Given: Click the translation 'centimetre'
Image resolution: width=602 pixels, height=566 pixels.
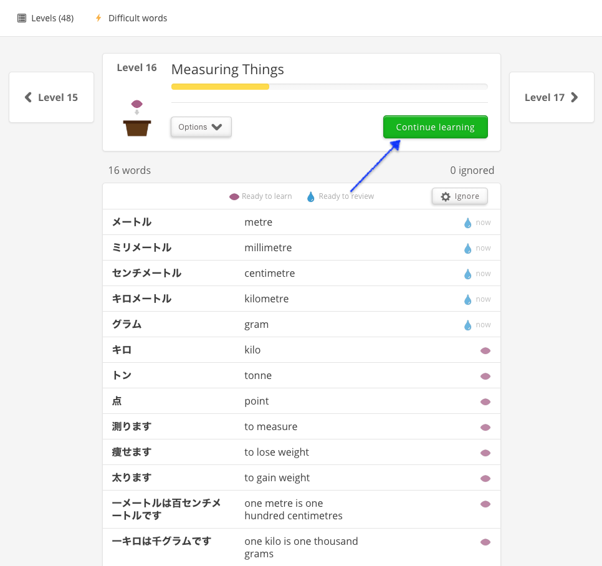Looking at the screenshot, I should (x=269, y=274).
